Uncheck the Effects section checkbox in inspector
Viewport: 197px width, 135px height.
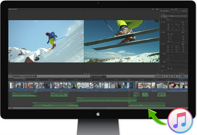pos(162,14)
